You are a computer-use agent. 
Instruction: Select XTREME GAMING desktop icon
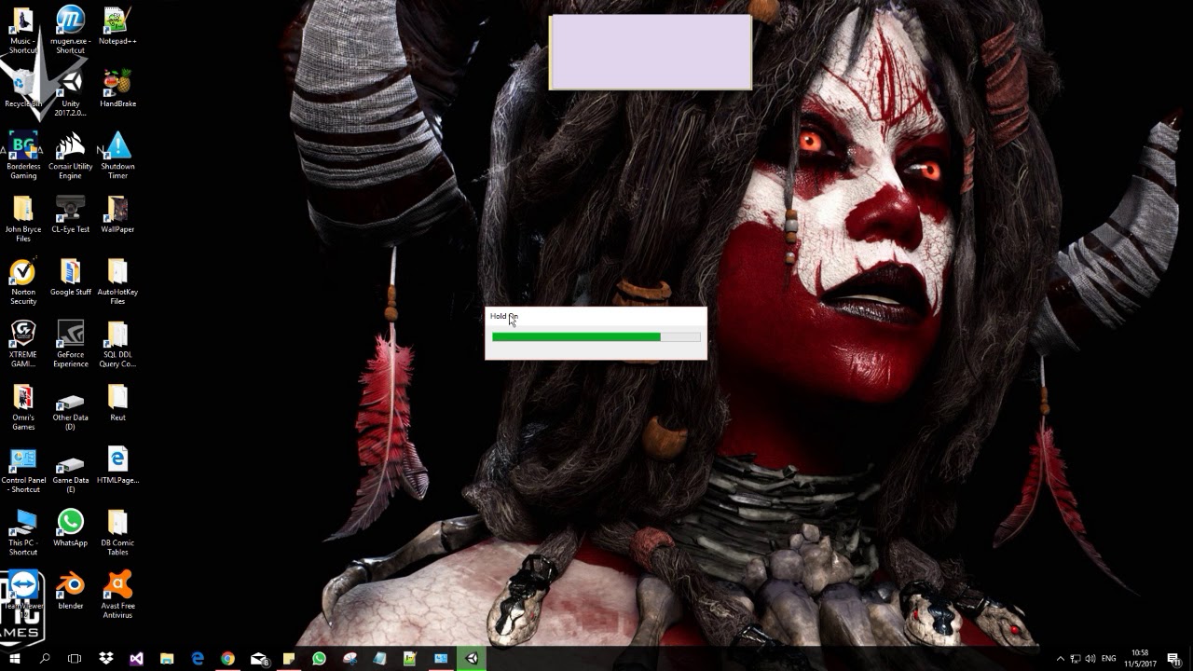point(23,345)
